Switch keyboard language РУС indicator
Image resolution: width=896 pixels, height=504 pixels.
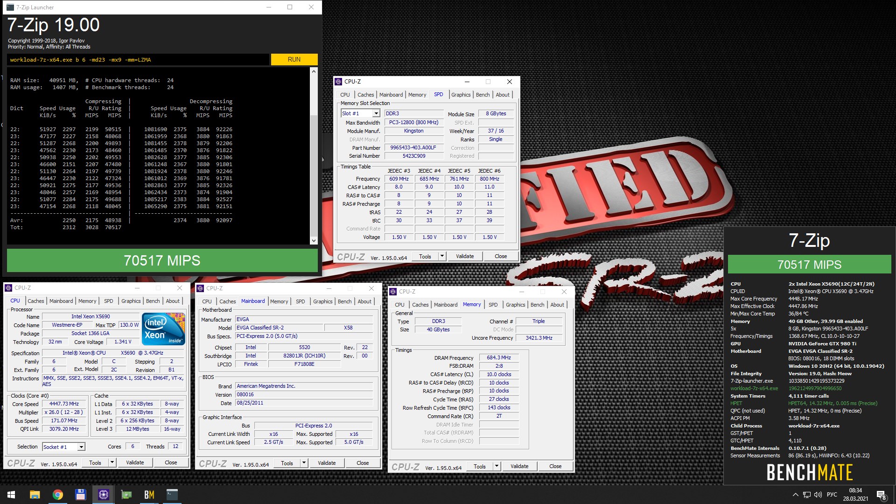pos(832,495)
